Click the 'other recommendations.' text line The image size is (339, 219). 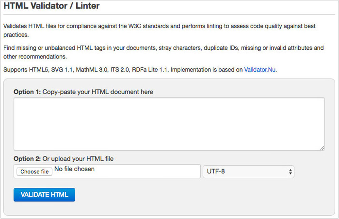[35, 57]
